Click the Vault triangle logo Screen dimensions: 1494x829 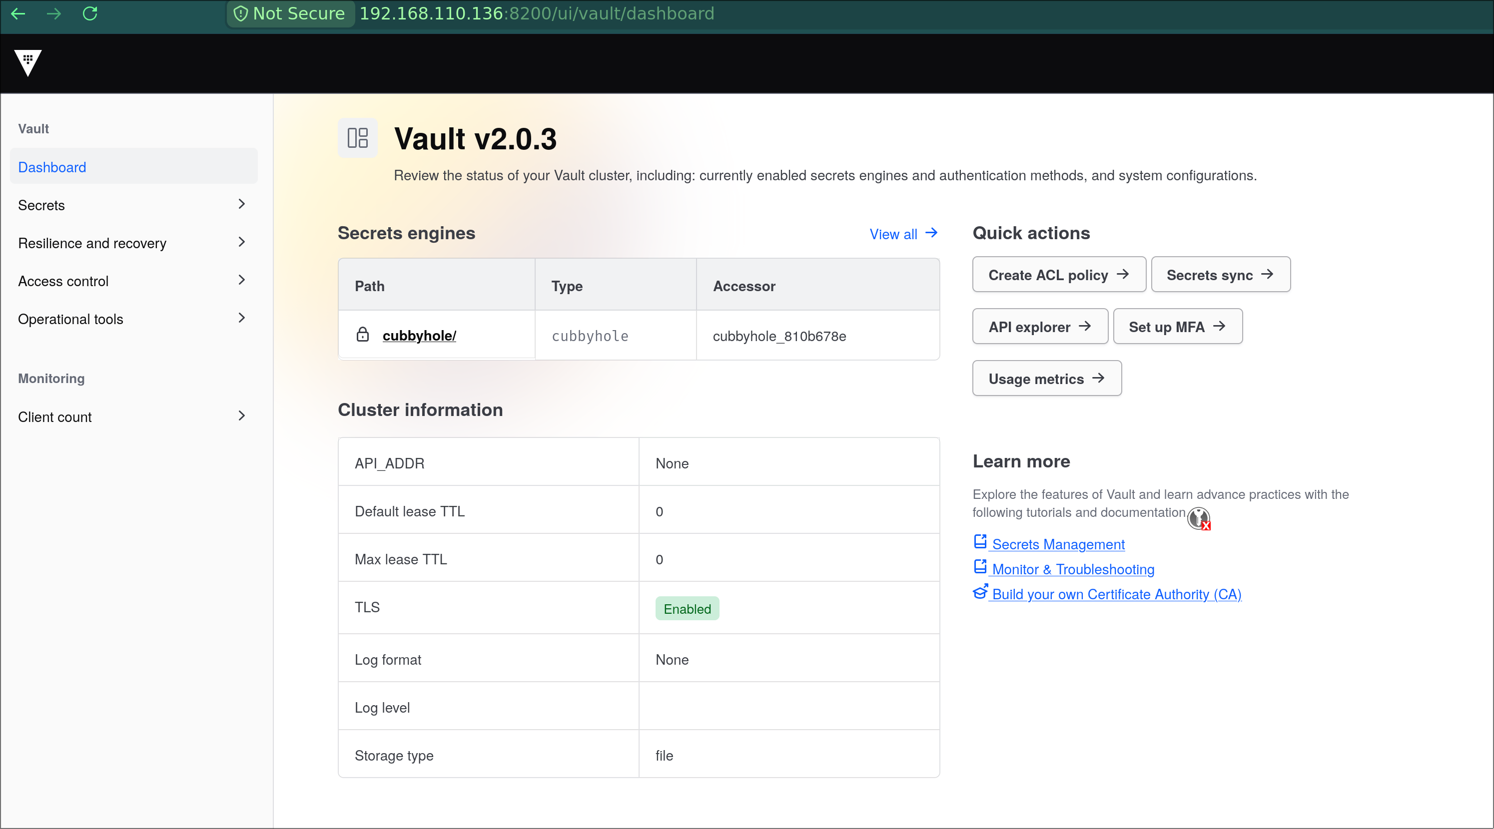pos(28,62)
